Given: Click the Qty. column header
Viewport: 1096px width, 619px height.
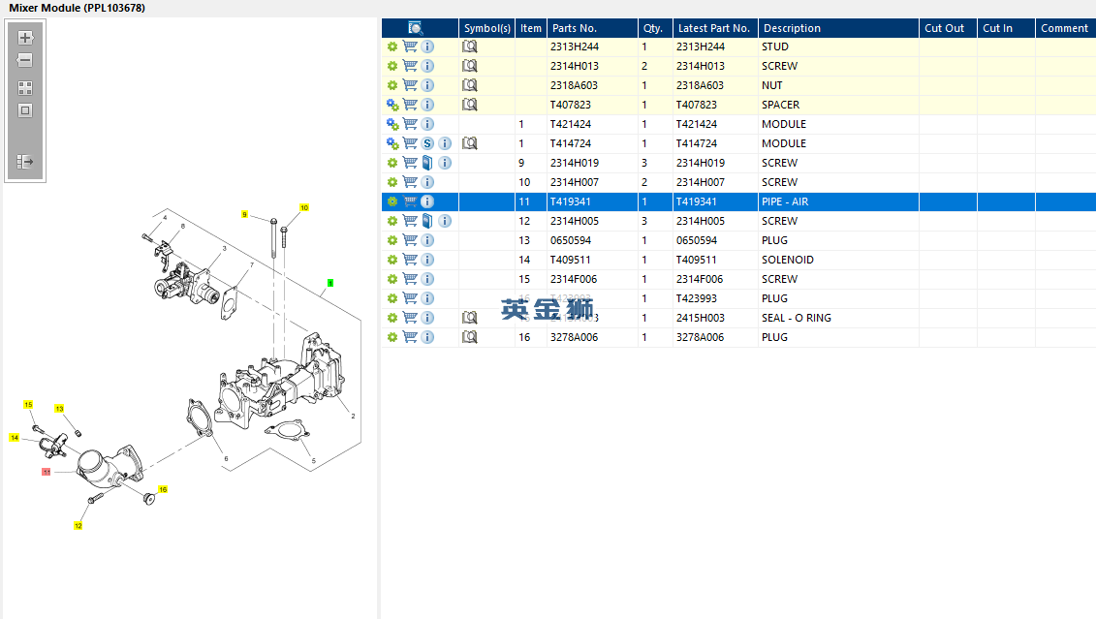Looking at the screenshot, I should pyautogui.click(x=655, y=28).
